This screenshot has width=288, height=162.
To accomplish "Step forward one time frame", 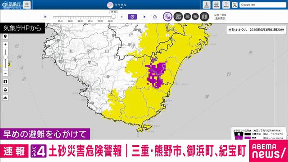I will point(122,17).
